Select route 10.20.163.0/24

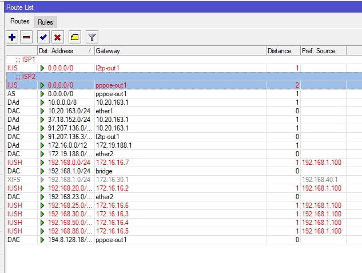pyautogui.click(x=69, y=111)
